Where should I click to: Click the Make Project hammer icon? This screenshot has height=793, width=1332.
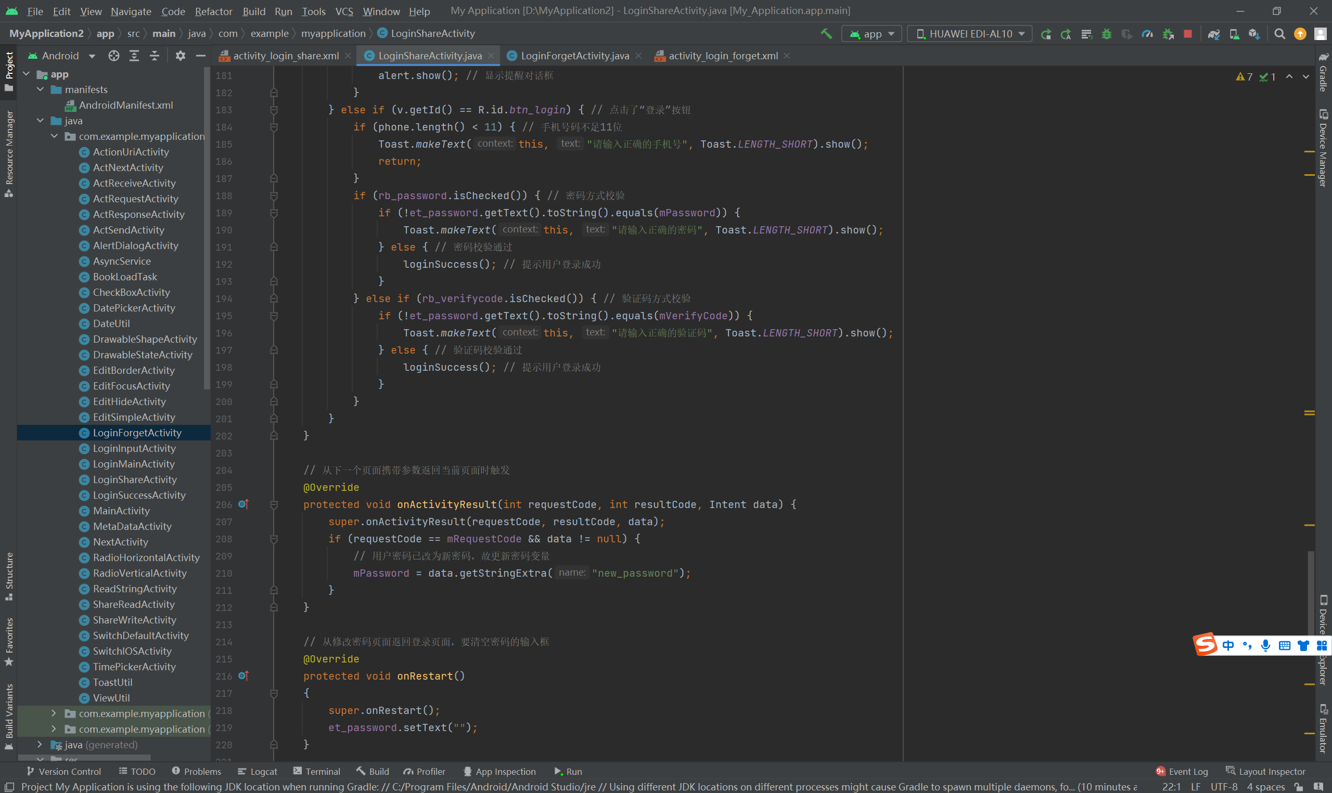826,34
